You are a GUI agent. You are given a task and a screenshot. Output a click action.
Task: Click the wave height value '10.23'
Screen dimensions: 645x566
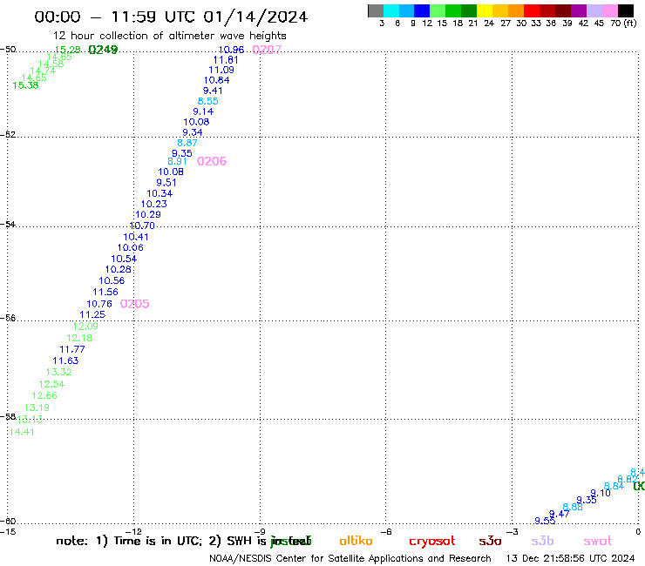(154, 205)
